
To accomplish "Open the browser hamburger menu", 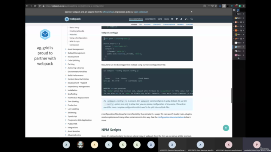I will click(x=243, y=6).
